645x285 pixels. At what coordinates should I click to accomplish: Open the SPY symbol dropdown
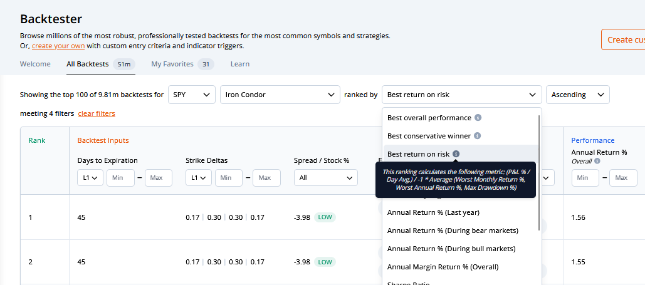(x=191, y=95)
